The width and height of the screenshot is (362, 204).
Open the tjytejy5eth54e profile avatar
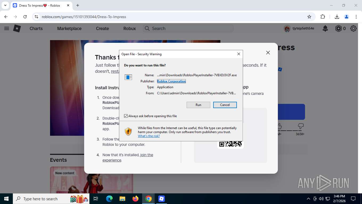[x=287, y=28]
